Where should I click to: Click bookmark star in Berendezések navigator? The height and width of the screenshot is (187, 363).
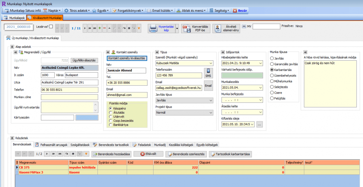(x=73, y=153)
